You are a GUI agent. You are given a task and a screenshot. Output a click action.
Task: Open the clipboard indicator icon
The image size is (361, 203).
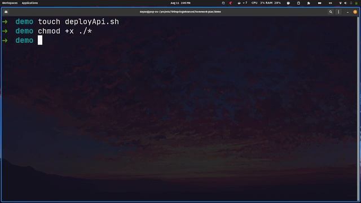coord(298,3)
